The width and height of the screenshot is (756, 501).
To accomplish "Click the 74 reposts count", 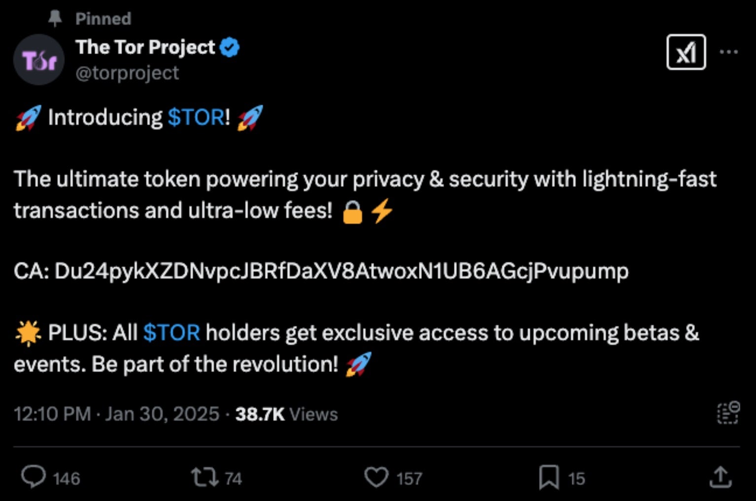I will pyautogui.click(x=233, y=478).
